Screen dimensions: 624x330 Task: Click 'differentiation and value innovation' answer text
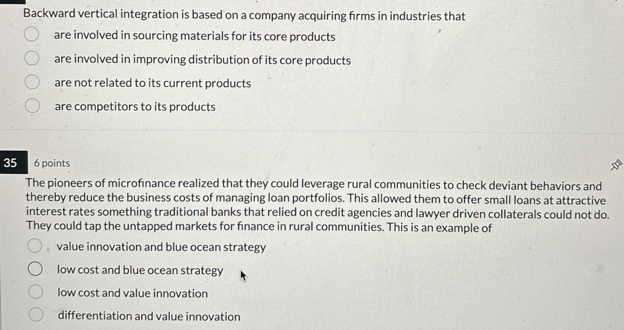point(149,316)
